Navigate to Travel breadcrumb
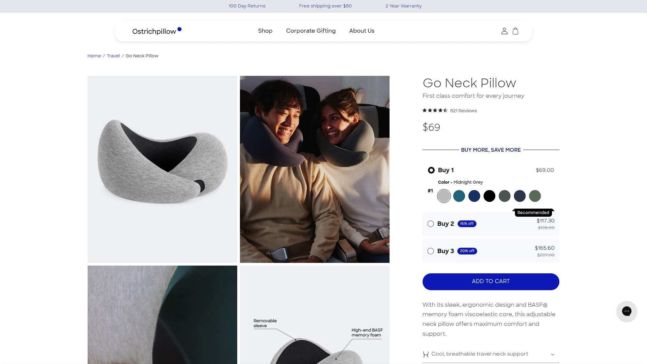Viewport: 647px width, 364px height. coord(113,56)
